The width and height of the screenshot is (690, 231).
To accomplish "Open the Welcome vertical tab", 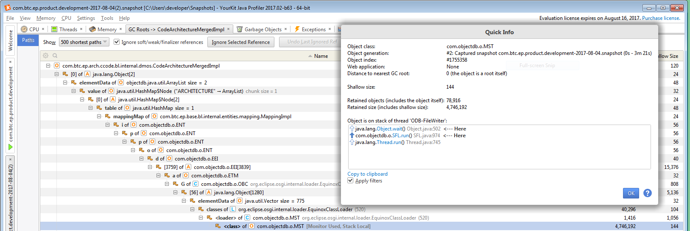I will tap(11, 41).
